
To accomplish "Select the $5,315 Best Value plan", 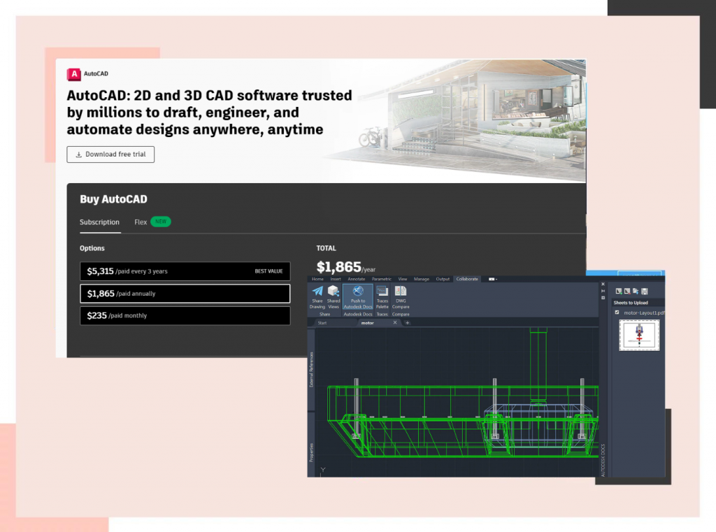I will point(185,271).
